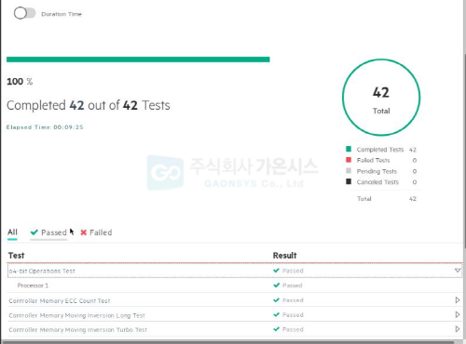Screen dimensions: 466x344
Task: Click red Failed Tests legend swatch
Action: [x=349, y=160]
